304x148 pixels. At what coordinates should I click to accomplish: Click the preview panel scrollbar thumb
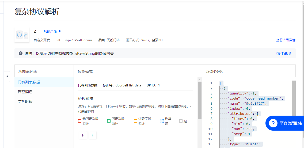(x=200, y=100)
